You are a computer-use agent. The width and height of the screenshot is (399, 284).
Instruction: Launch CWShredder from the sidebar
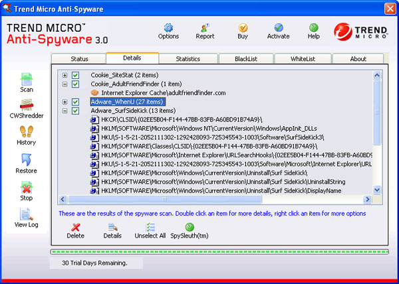tap(27, 106)
